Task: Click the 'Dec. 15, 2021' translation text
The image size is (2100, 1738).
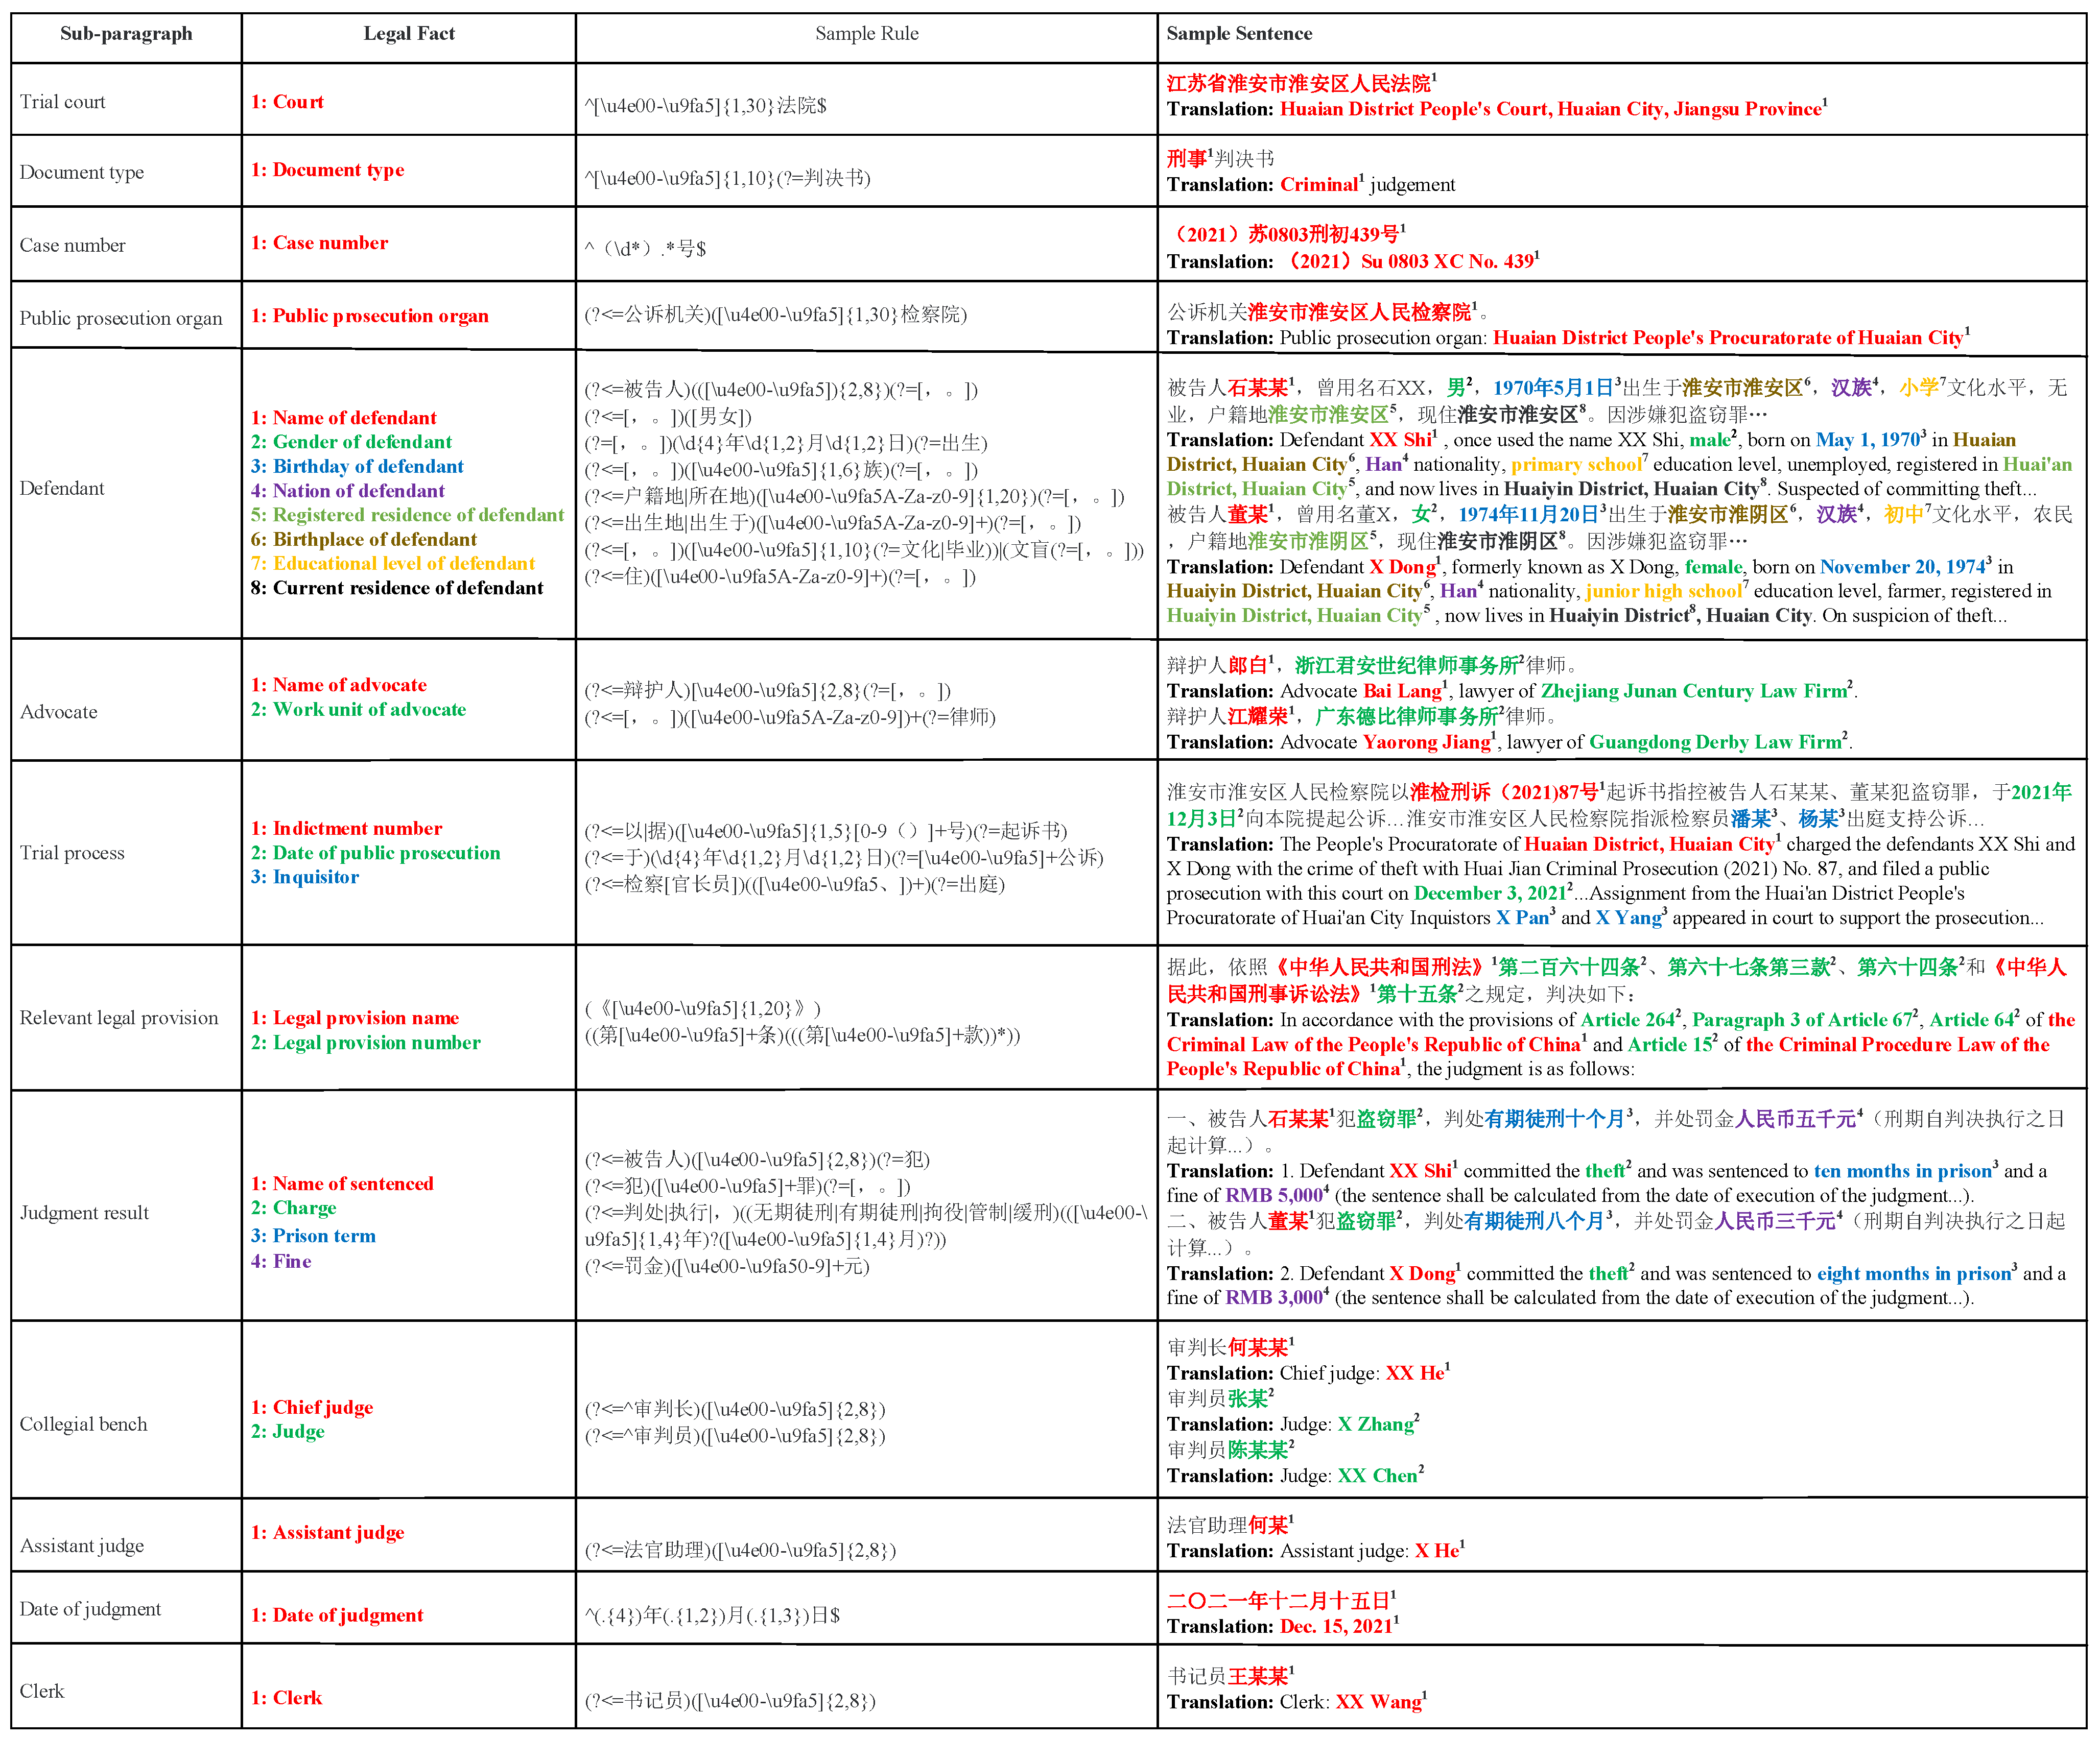Action: point(1336,1627)
